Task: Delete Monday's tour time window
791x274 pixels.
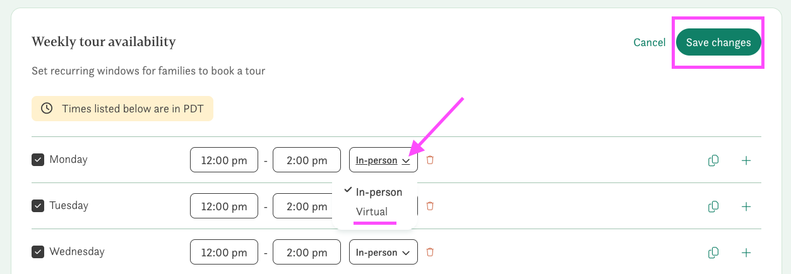Action: click(430, 160)
